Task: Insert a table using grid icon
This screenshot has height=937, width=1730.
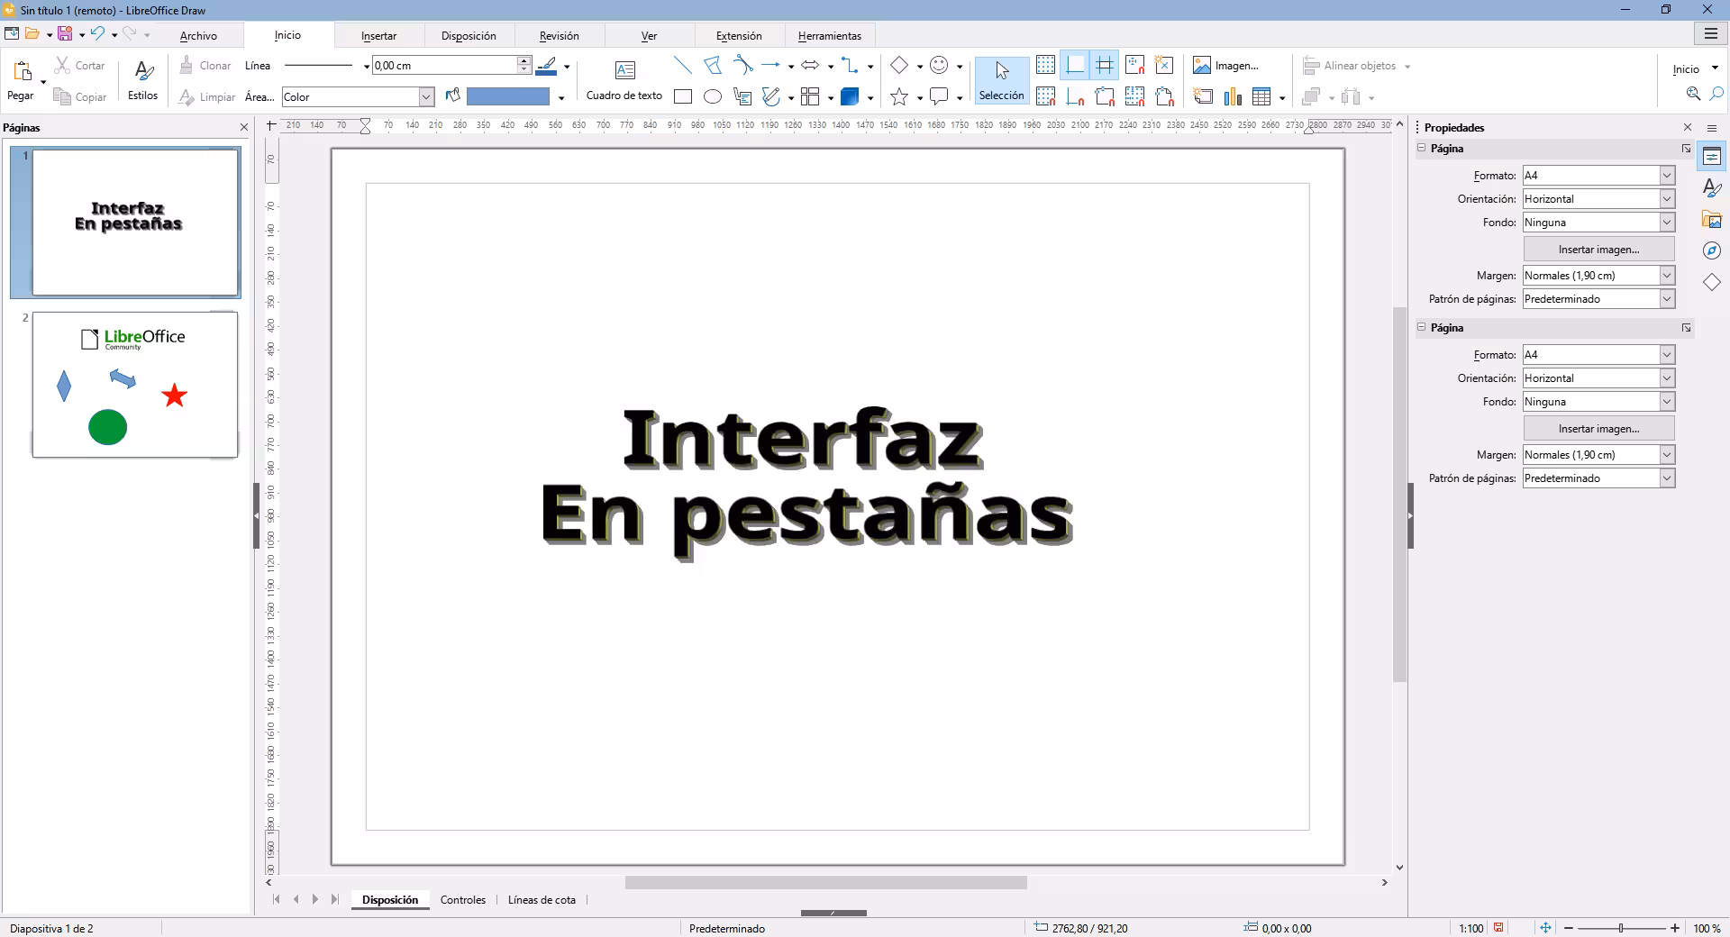Action: coord(1261,97)
